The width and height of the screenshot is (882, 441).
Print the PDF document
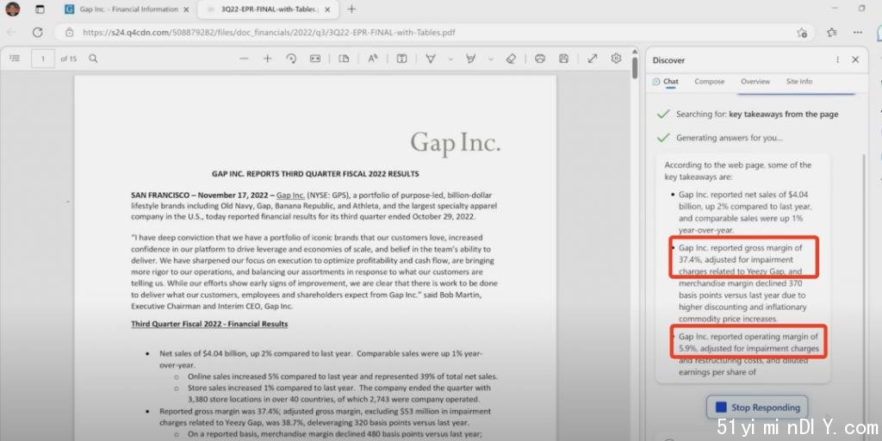pos(540,59)
